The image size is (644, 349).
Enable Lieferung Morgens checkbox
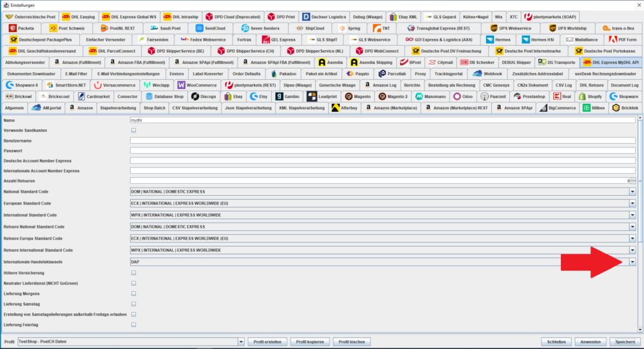coord(133,294)
